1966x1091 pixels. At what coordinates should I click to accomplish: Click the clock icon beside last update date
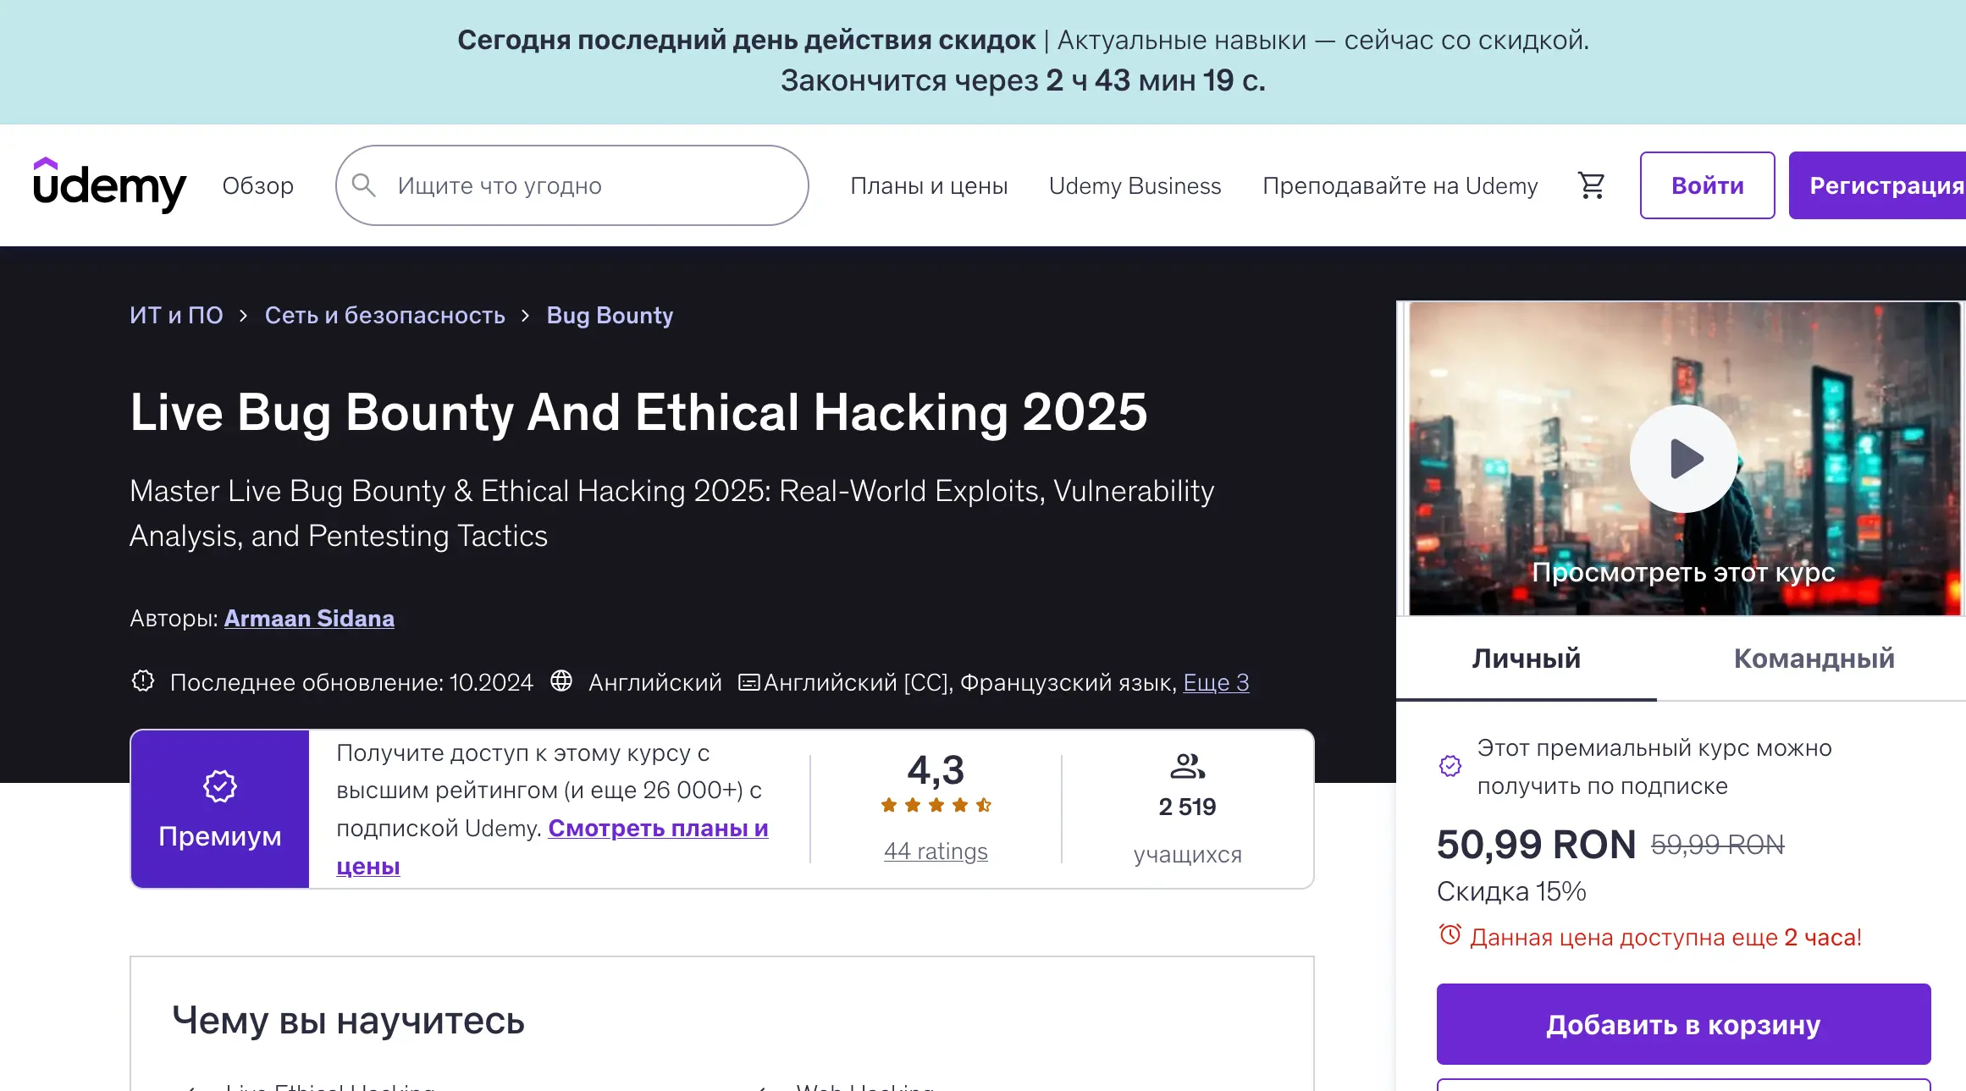[143, 681]
